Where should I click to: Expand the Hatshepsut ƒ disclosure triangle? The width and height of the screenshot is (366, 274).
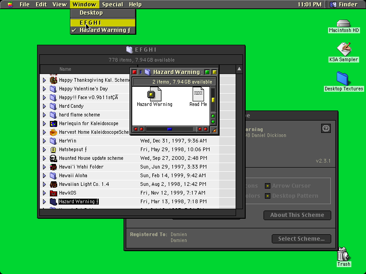click(x=44, y=150)
